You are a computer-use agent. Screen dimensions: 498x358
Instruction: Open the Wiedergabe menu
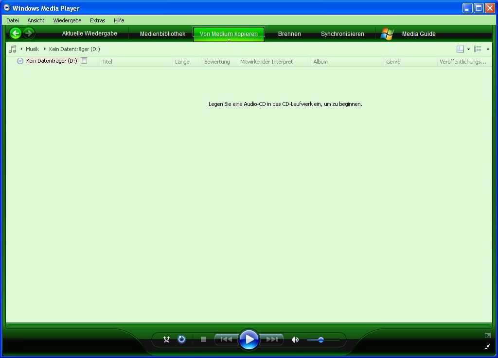pyautogui.click(x=67, y=20)
